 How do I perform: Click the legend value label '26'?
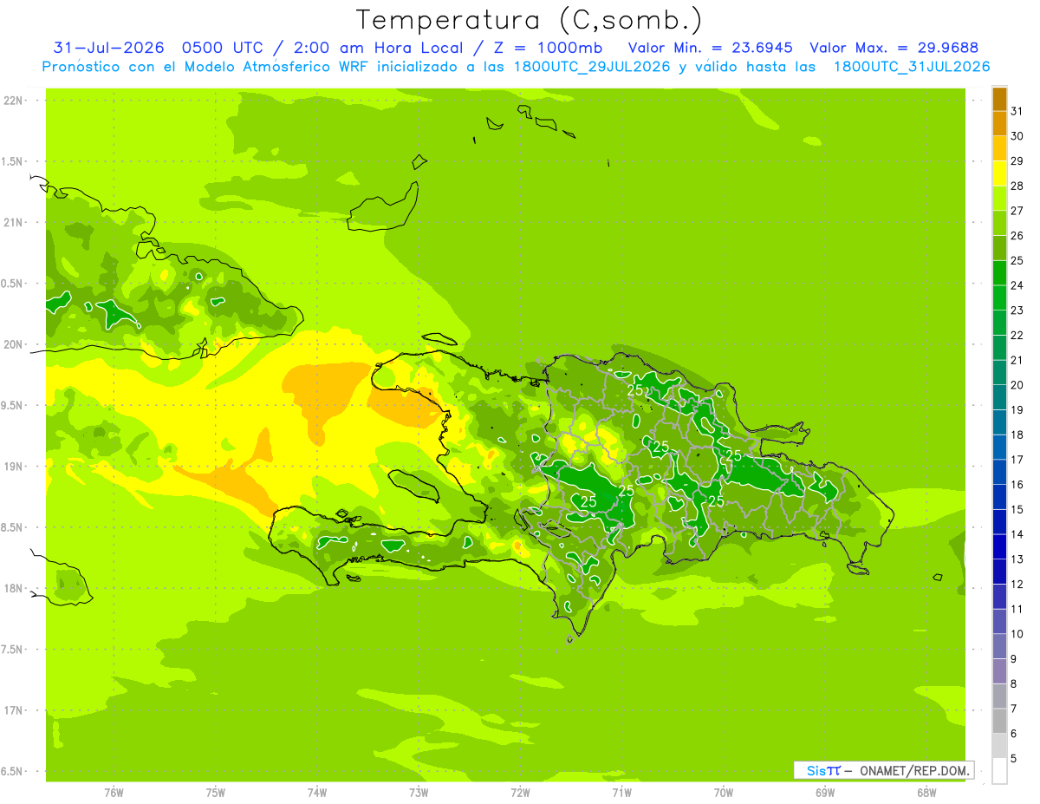click(1017, 235)
